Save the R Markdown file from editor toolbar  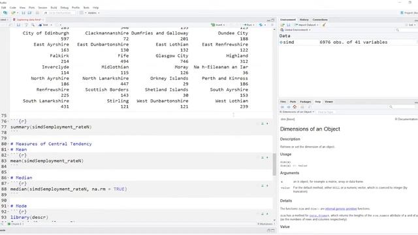point(18,25)
